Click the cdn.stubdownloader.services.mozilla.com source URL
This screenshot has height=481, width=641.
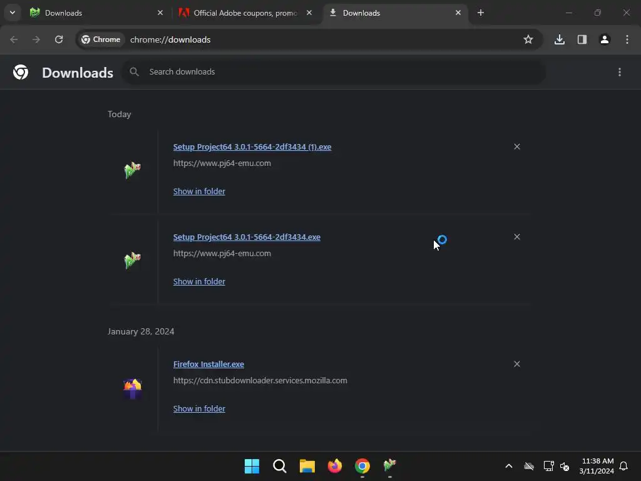click(260, 381)
